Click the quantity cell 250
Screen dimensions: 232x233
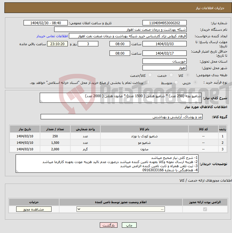tap(55, 136)
